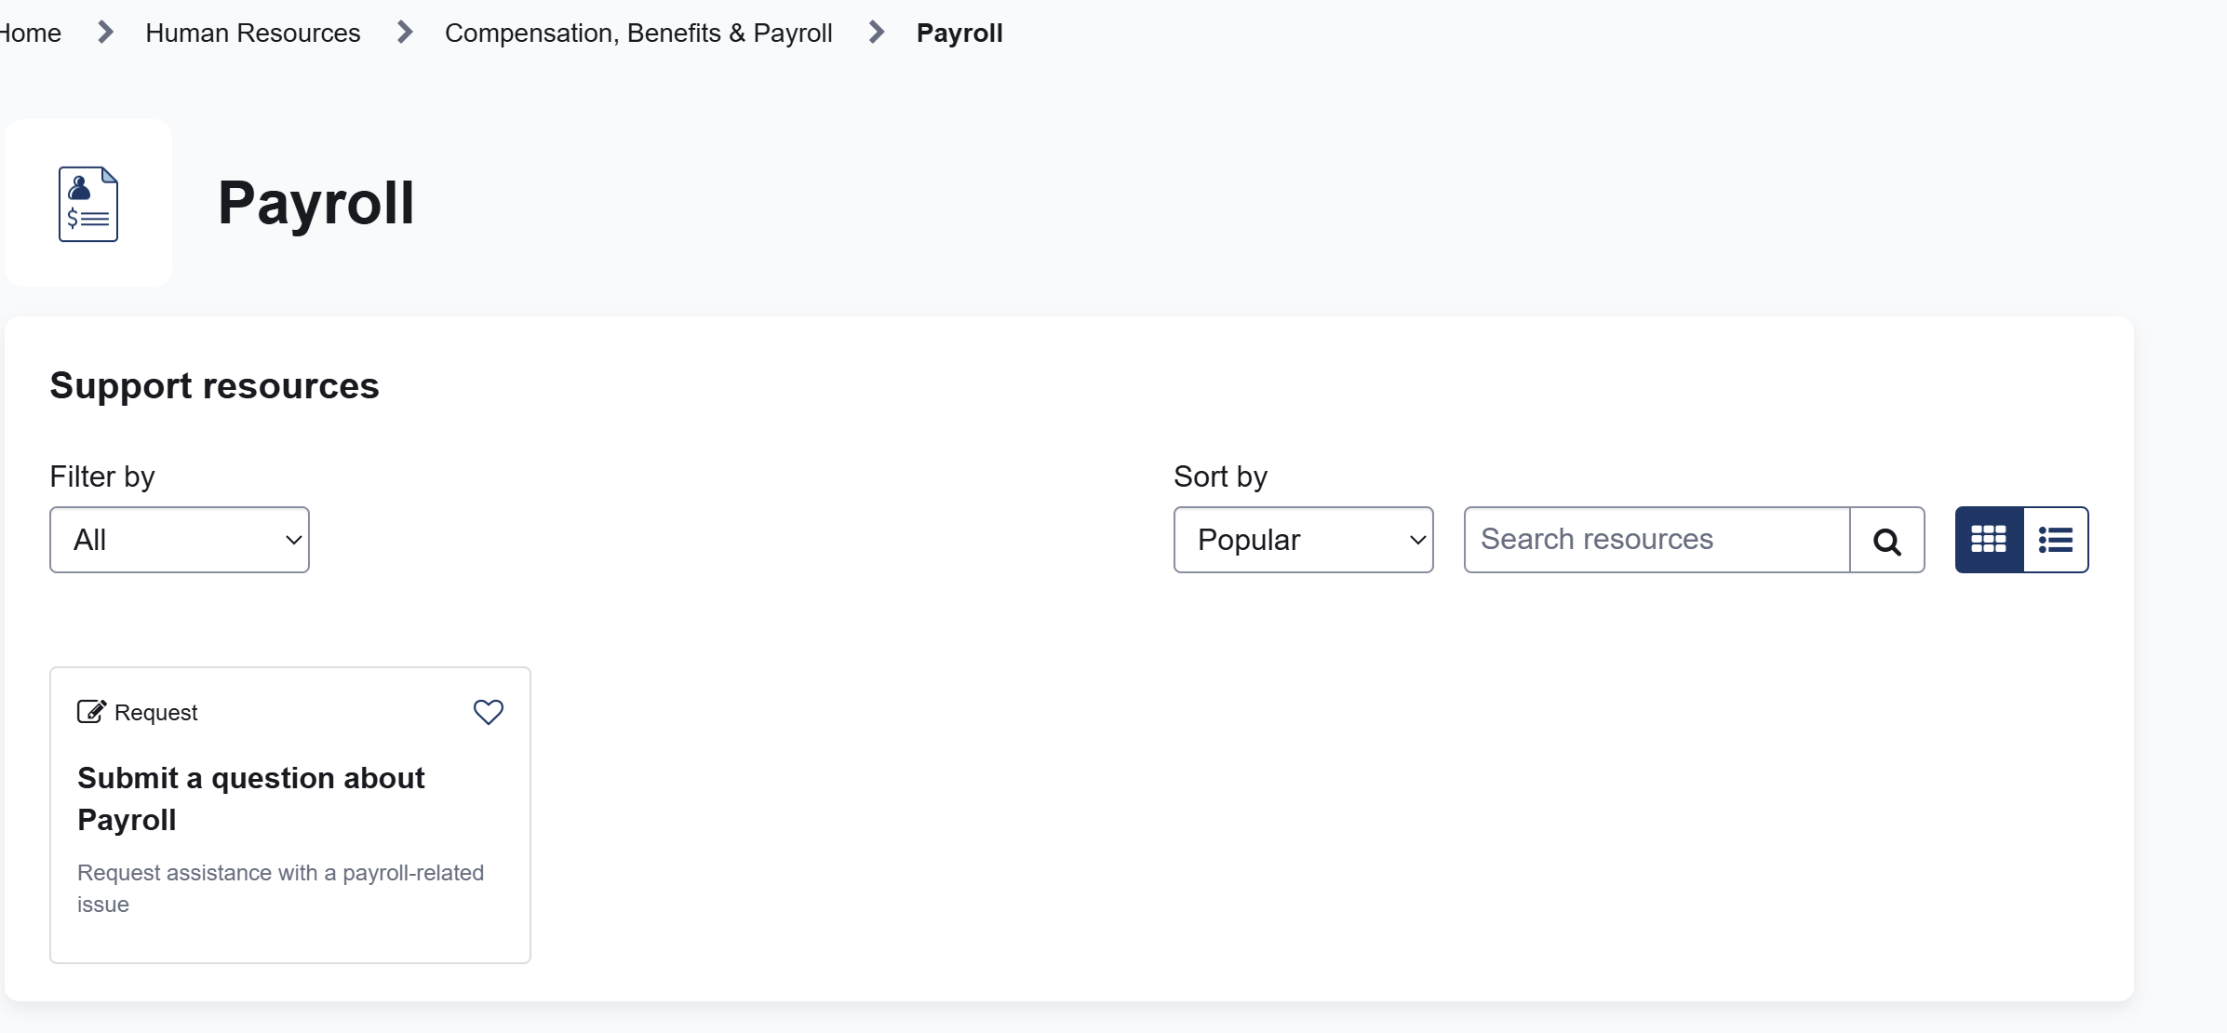Favorite the request with the heart icon
2227x1033 pixels.
[489, 712]
